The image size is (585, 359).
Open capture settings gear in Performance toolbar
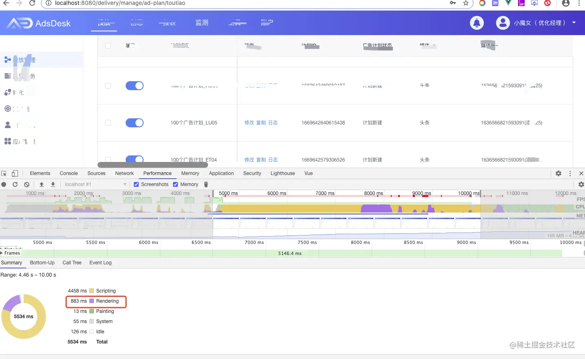click(581, 184)
